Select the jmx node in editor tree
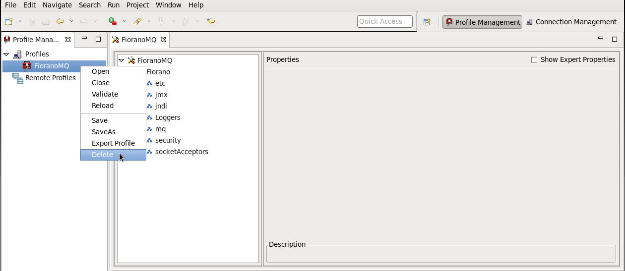The image size is (625, 271). click(161, 95)
